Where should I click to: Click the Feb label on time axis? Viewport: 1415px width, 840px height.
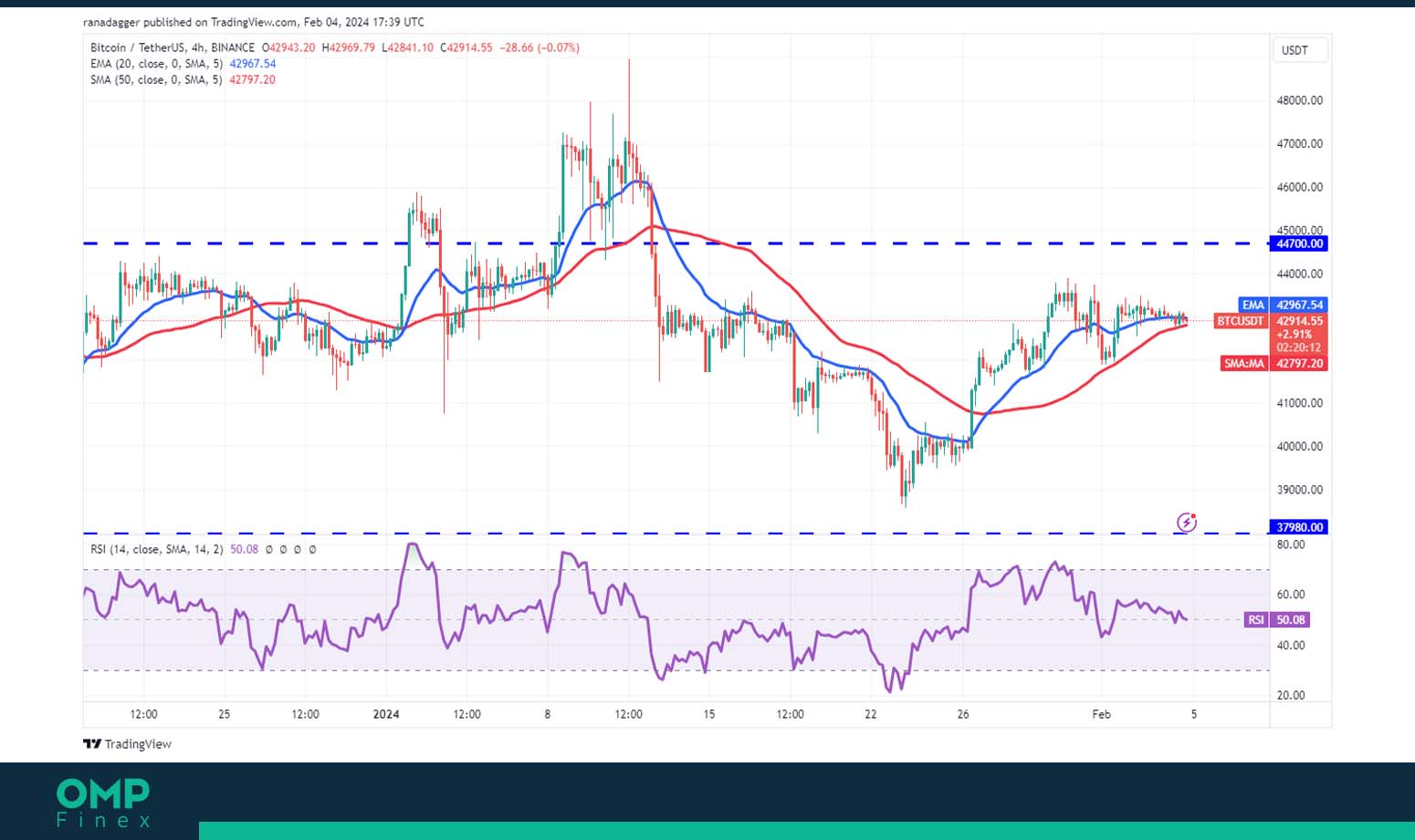[x=1102, y=714]
